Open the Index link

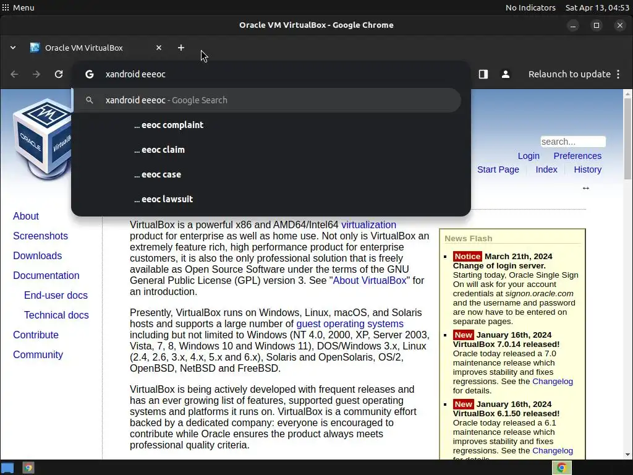(546, 169)
